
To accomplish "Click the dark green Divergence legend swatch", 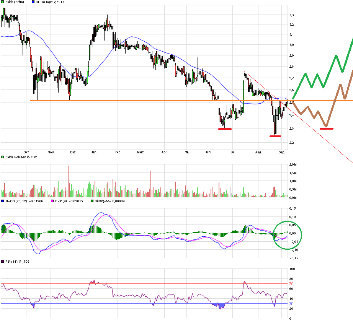I will [92, 201].
